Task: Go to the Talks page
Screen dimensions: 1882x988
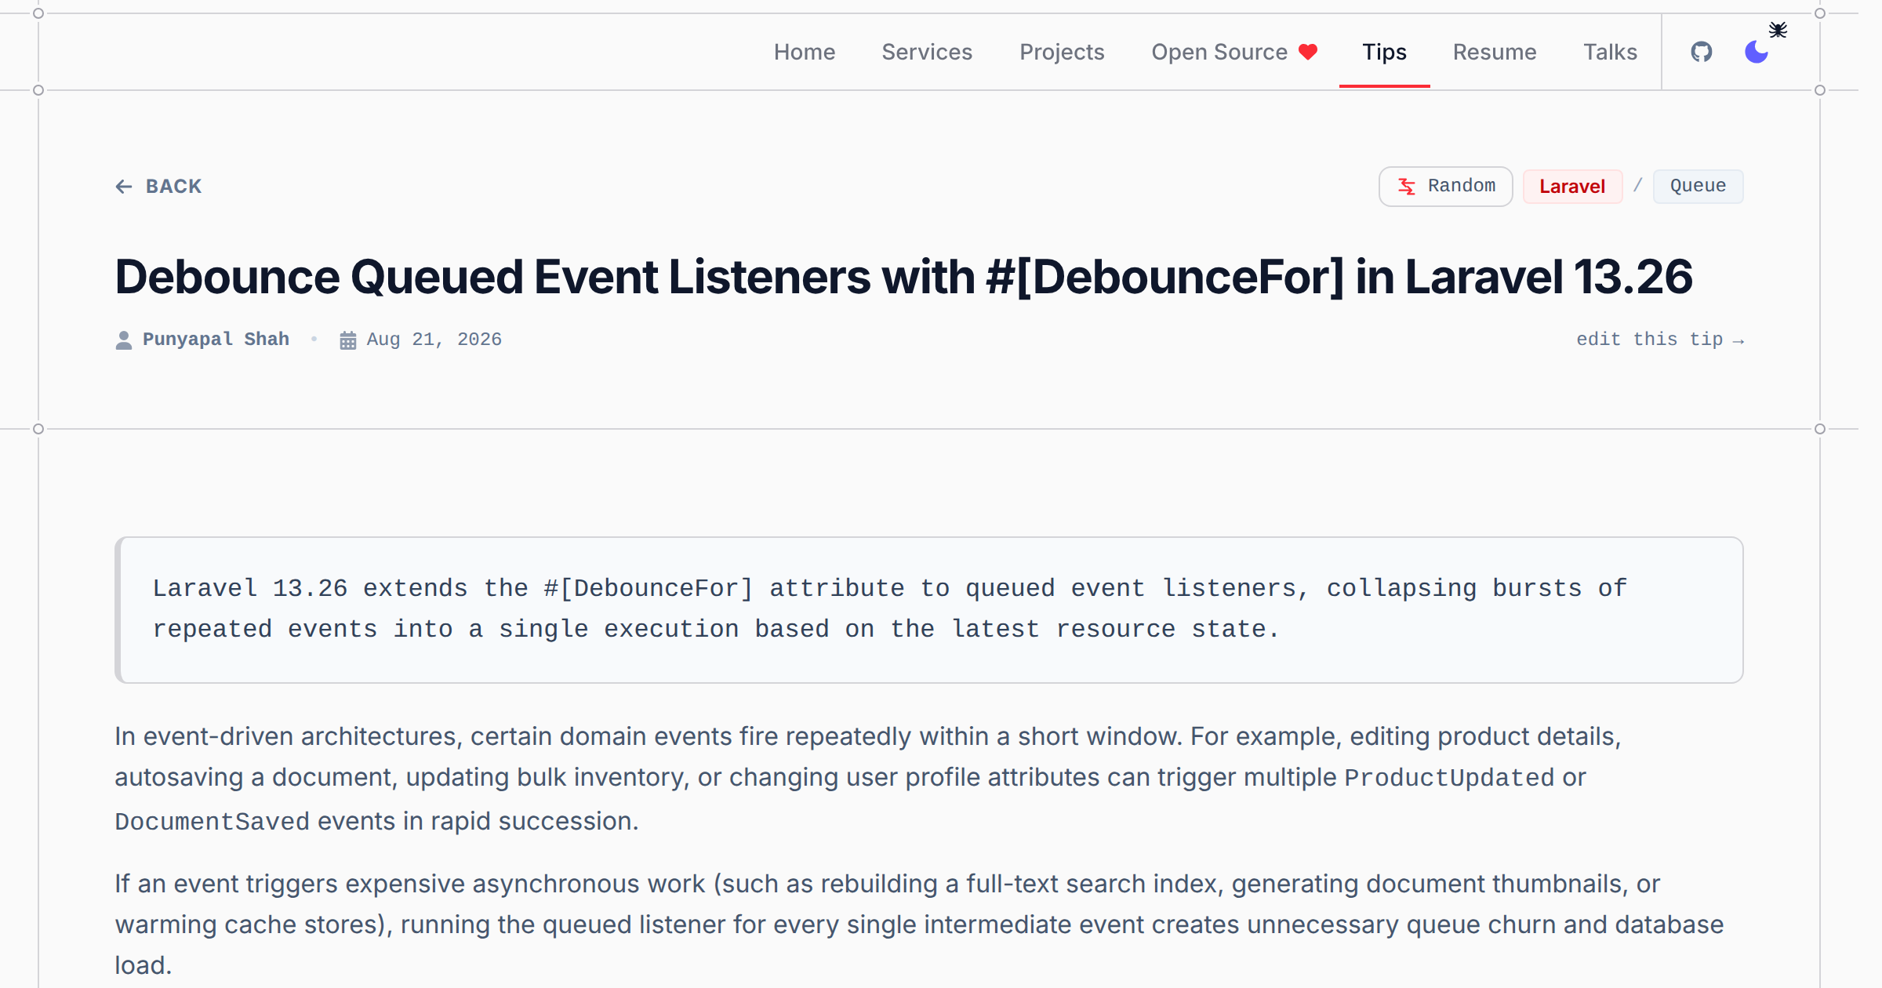Action: [1610, 52]
